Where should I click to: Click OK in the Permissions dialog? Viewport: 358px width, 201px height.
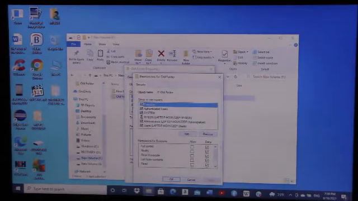(172, 179)
